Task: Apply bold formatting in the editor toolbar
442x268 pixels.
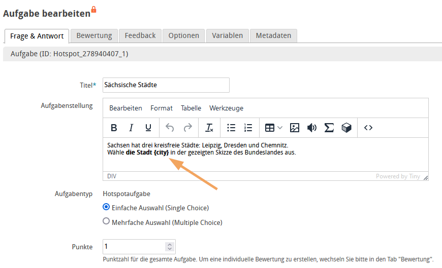Action: tap(114, 128)
